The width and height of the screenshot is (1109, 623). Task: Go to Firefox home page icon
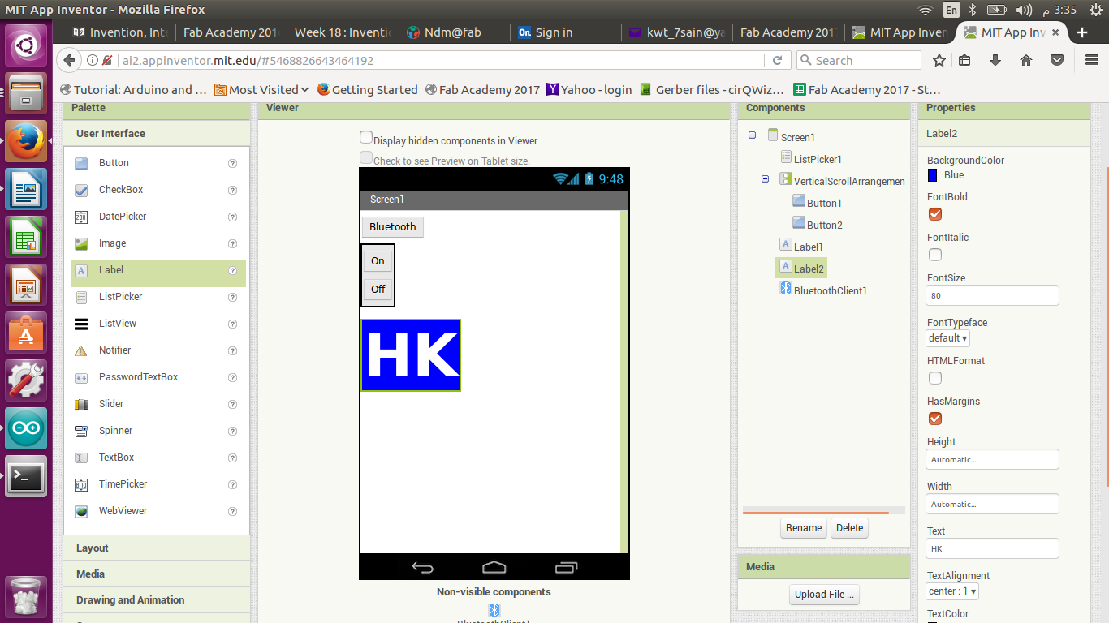pos(1026,60)
